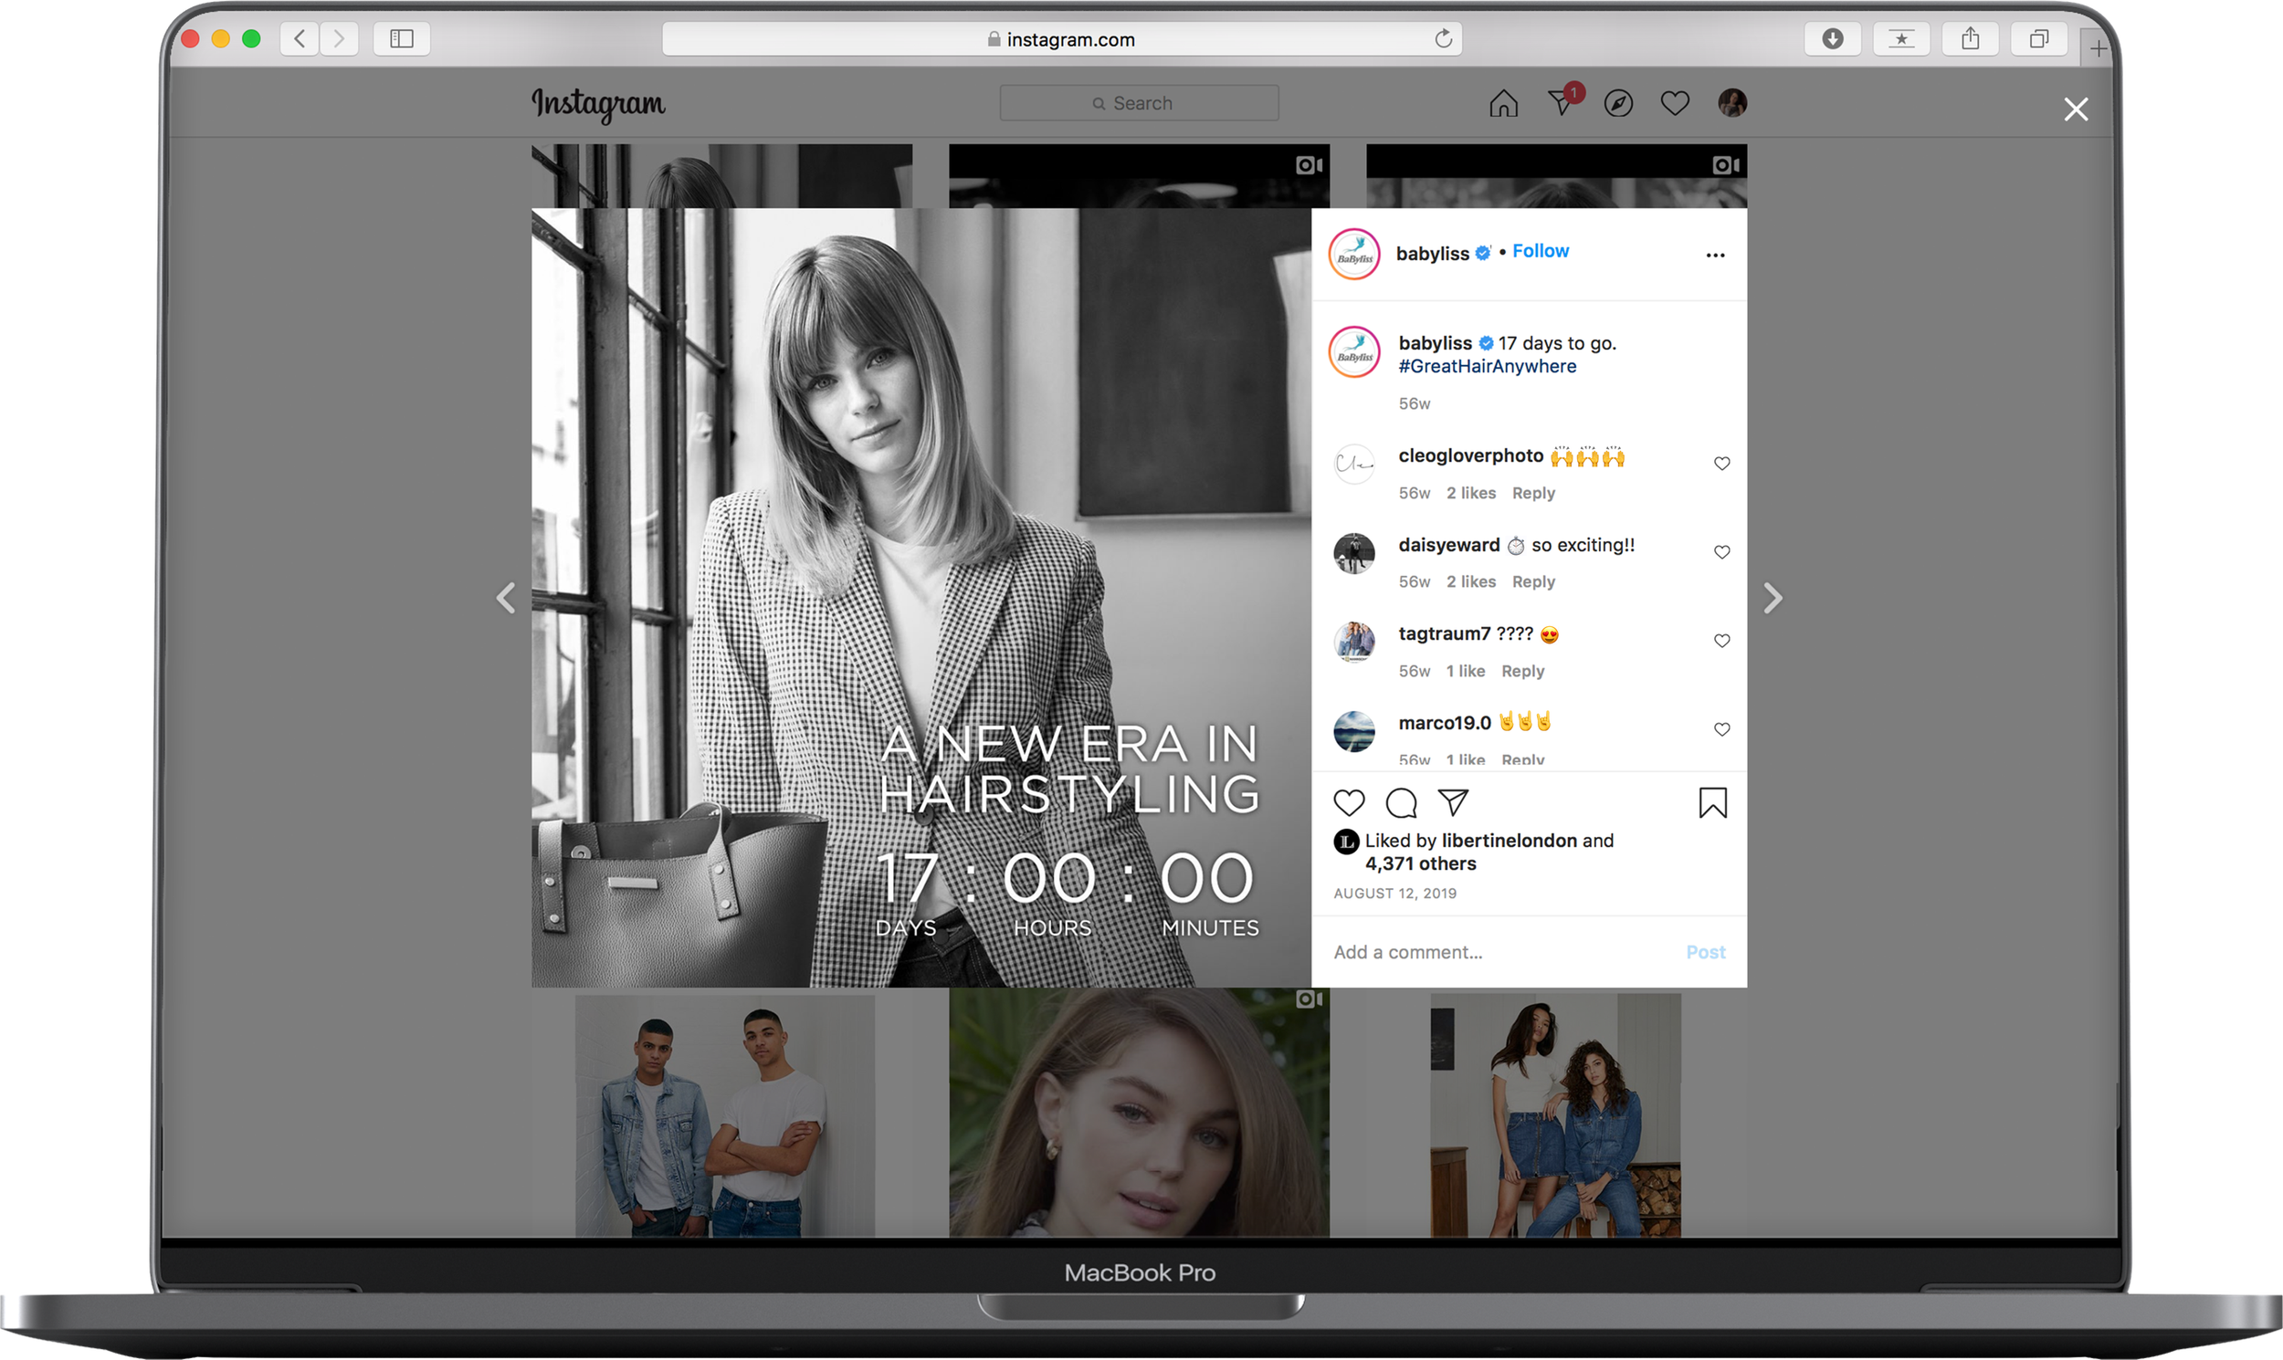2283x1360 pixels.
Task: Click Safari bookmarks star button
Action: click(1899, 38)
